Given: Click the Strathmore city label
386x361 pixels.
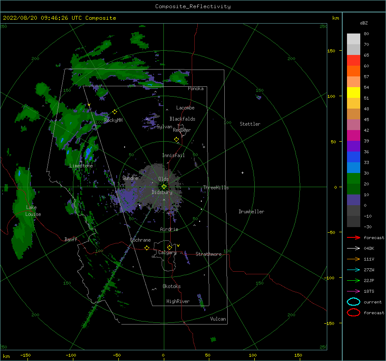Looking at the screenshot, I should pyautogui.click(x=208, y=254).
